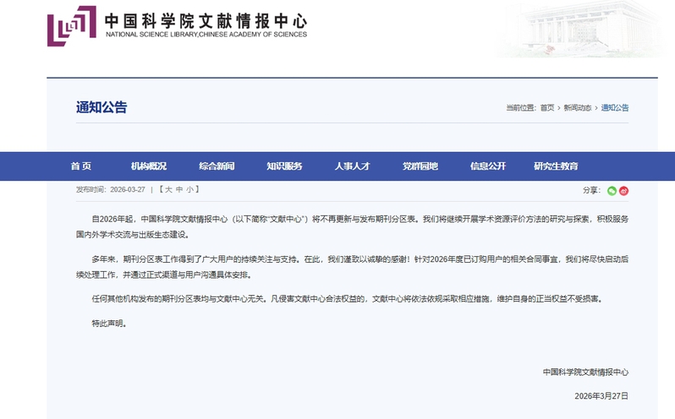
Task: Click the National Science Library logo
Action: (x=71, y=26)
